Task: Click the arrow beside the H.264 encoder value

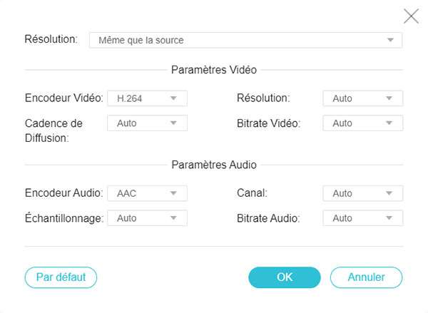Action: 174,98
